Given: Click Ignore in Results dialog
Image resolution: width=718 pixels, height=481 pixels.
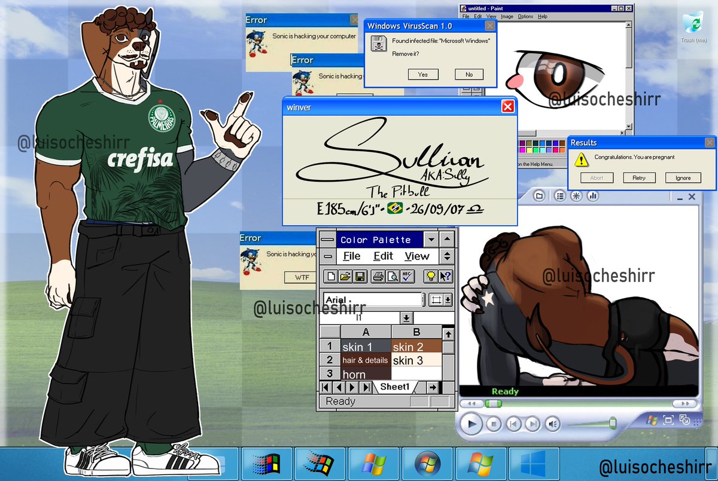Looking at the screenshot, I should pos(683,177).
